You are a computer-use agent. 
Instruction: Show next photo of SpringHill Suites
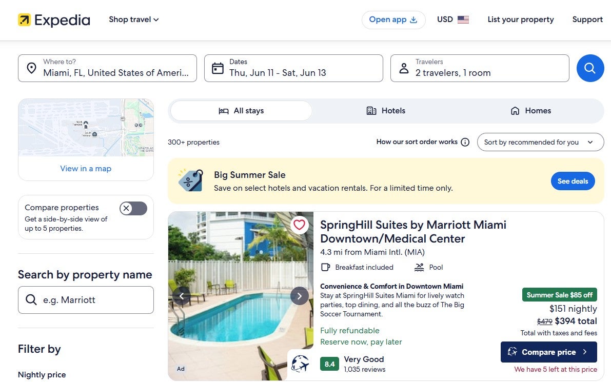(299, 296)
